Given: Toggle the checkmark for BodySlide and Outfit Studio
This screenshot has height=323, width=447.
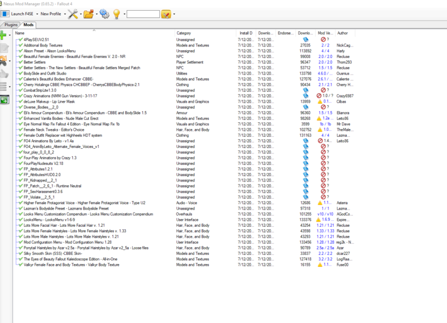Looking at the screenshot, I should [20, 73].
